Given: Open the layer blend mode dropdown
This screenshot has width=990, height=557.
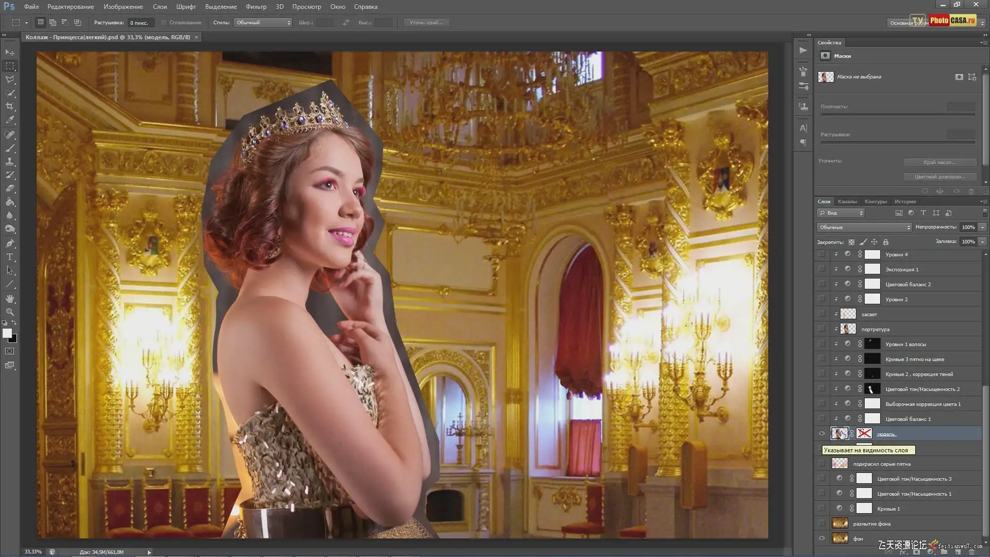Looking at the screenshot, I should pos(864,227).
